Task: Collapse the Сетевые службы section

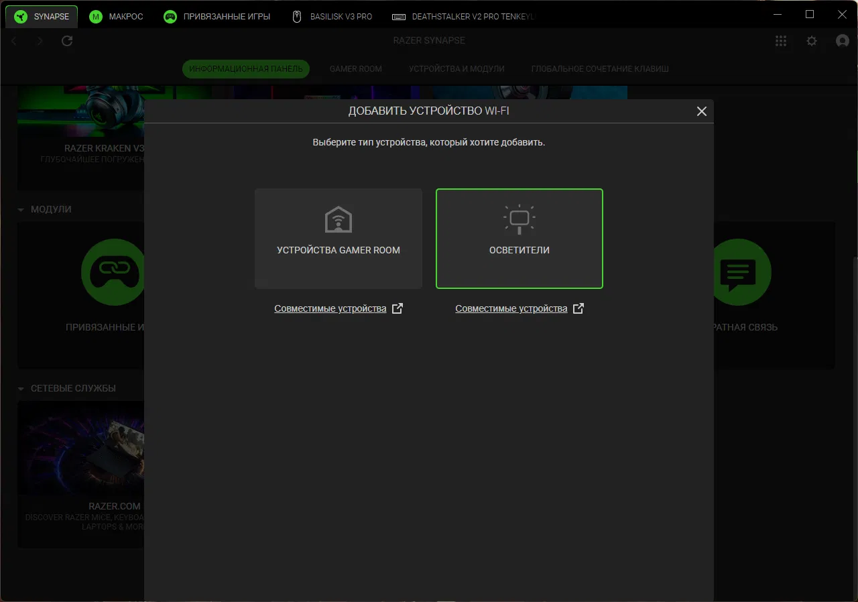Action: coord(21,389)
